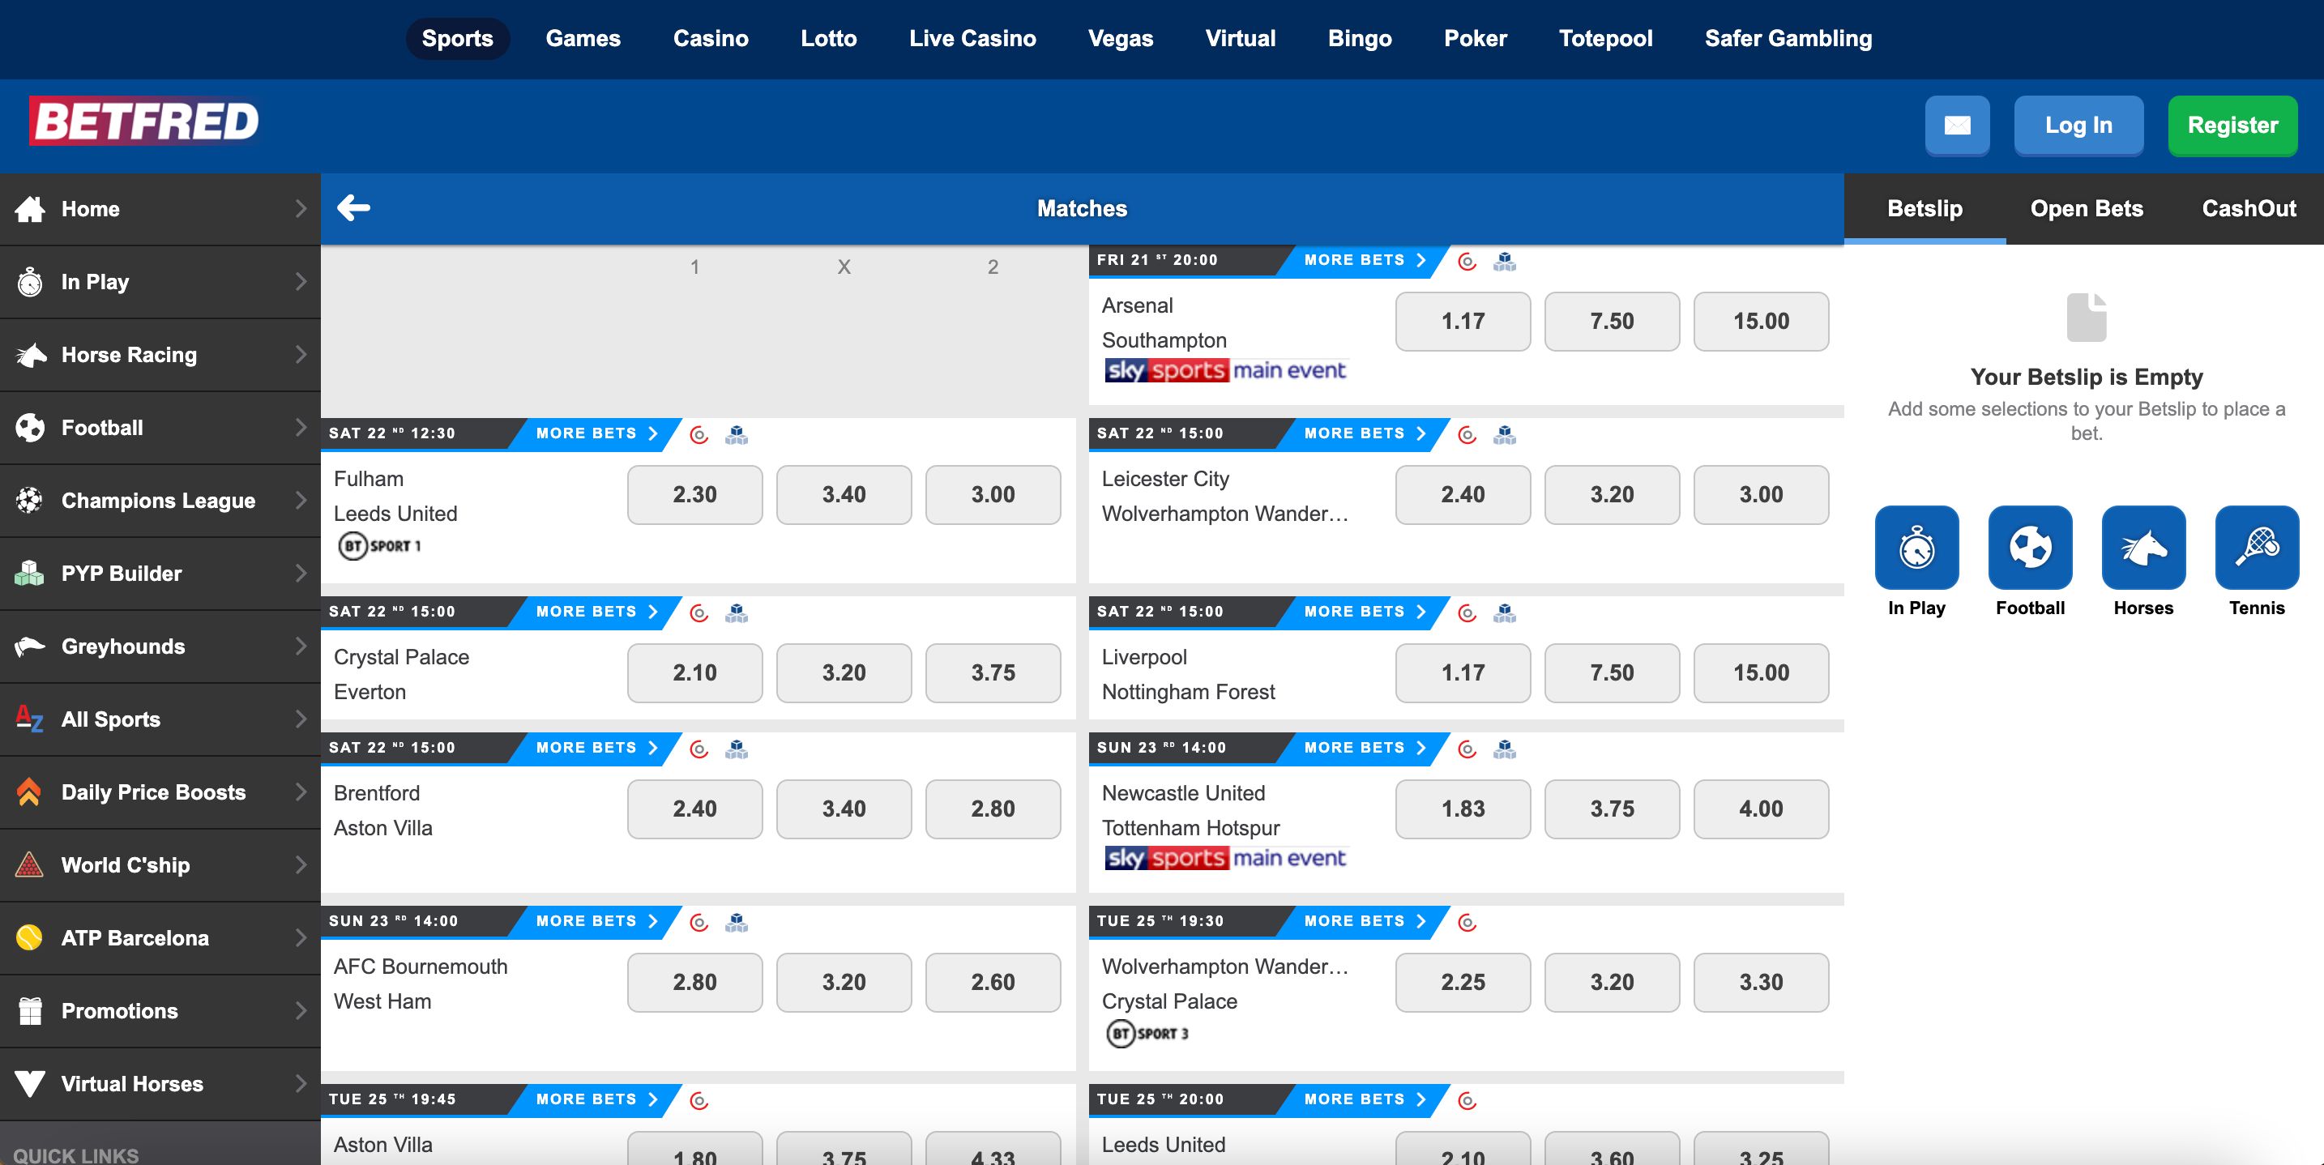
Task: Click the Register button
Action: (2233, 126)
